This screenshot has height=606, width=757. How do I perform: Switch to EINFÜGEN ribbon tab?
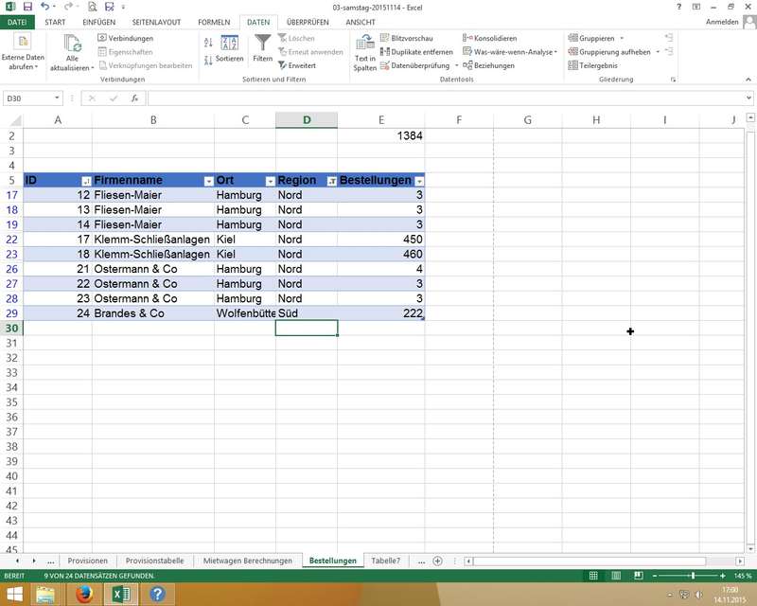[99, 22]
